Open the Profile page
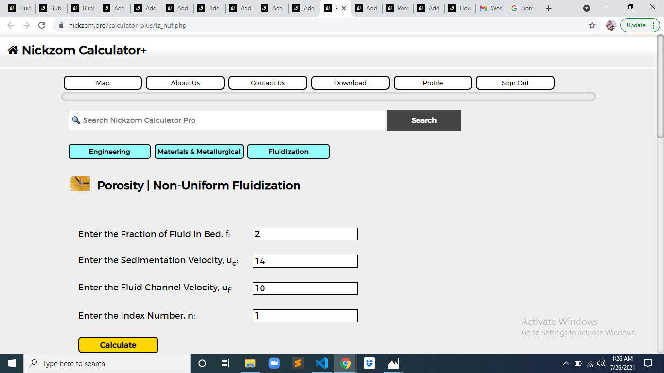The image size is (664, 373). point(433,83)
